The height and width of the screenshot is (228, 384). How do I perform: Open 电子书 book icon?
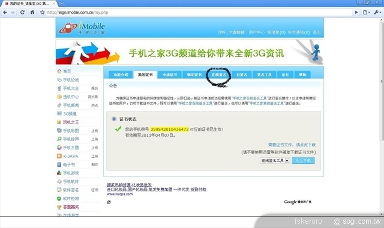click(59, 164)
